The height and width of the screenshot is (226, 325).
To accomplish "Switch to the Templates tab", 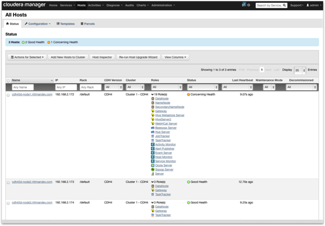I will 66,24.
